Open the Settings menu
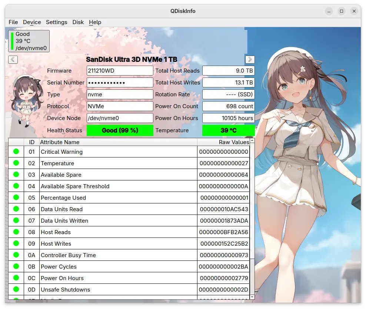366x309 pixels. pyautogui.click(x=56, y=22)
